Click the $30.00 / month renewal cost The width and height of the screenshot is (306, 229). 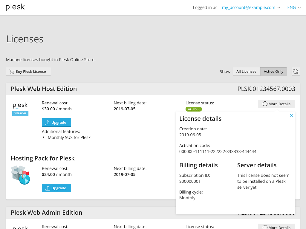pyautogui.click(x=56, y=109)
